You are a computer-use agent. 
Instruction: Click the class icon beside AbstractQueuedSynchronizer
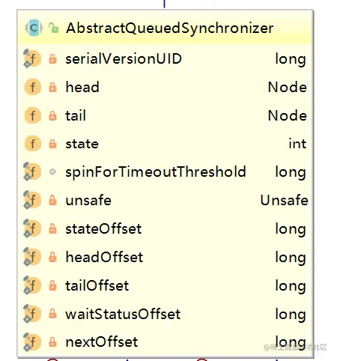pyautogui.click(x=34, y=28)
